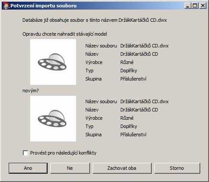
Task: Cancel the import with Storno
Action: pos(177,168)
